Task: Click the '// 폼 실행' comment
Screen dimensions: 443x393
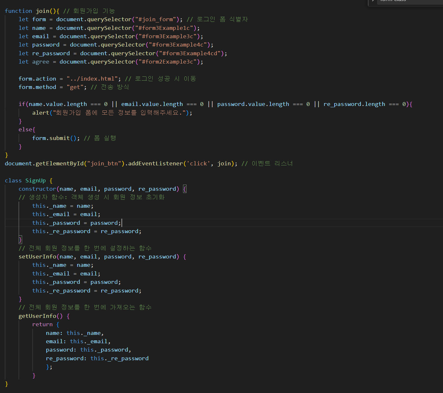Action: click(x=100, y=138)
